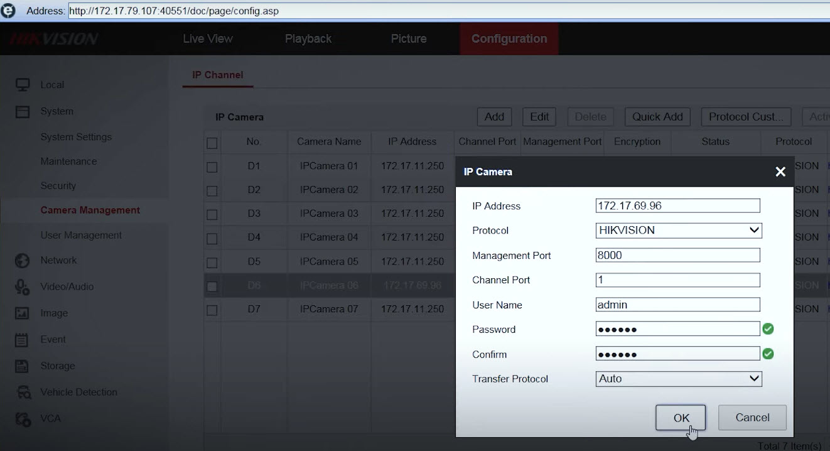Click the Local monitor icon in sidebar

click(23, 85)
